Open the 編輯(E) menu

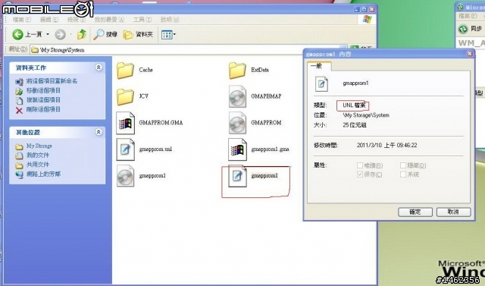pos(48,20)
